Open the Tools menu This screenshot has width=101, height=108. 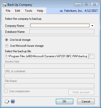(29, 11)
